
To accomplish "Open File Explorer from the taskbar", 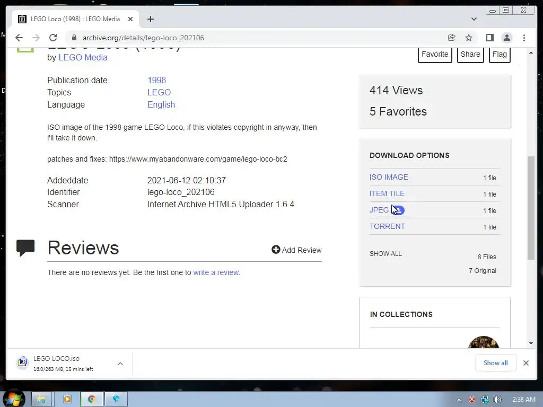I will coord(41,399).
